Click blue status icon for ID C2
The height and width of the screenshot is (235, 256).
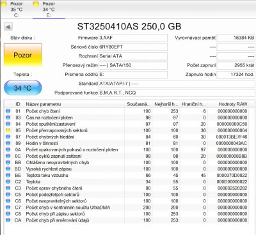pos(8,181)
